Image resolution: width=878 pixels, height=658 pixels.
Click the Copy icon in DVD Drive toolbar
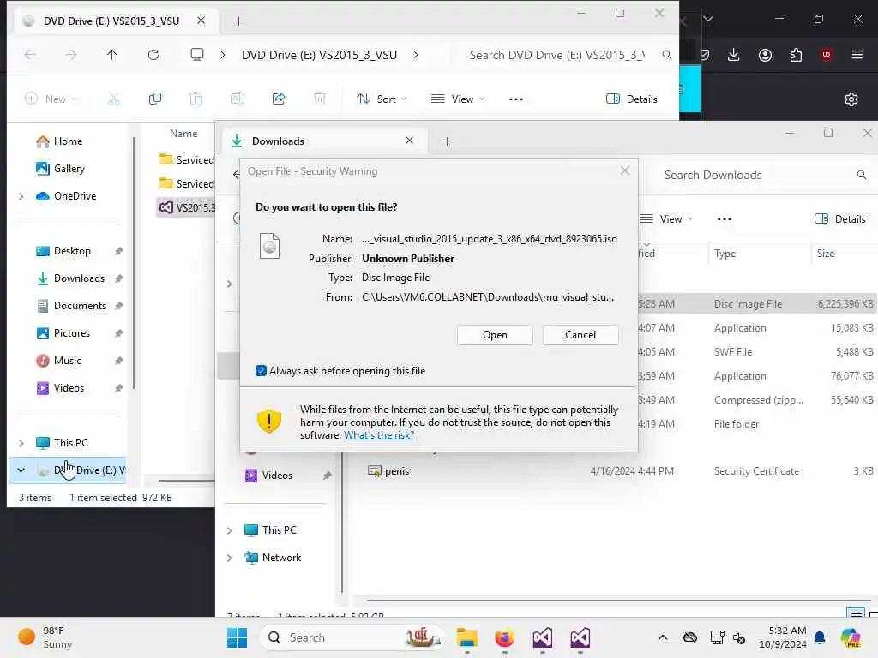(x=155, y=99)
